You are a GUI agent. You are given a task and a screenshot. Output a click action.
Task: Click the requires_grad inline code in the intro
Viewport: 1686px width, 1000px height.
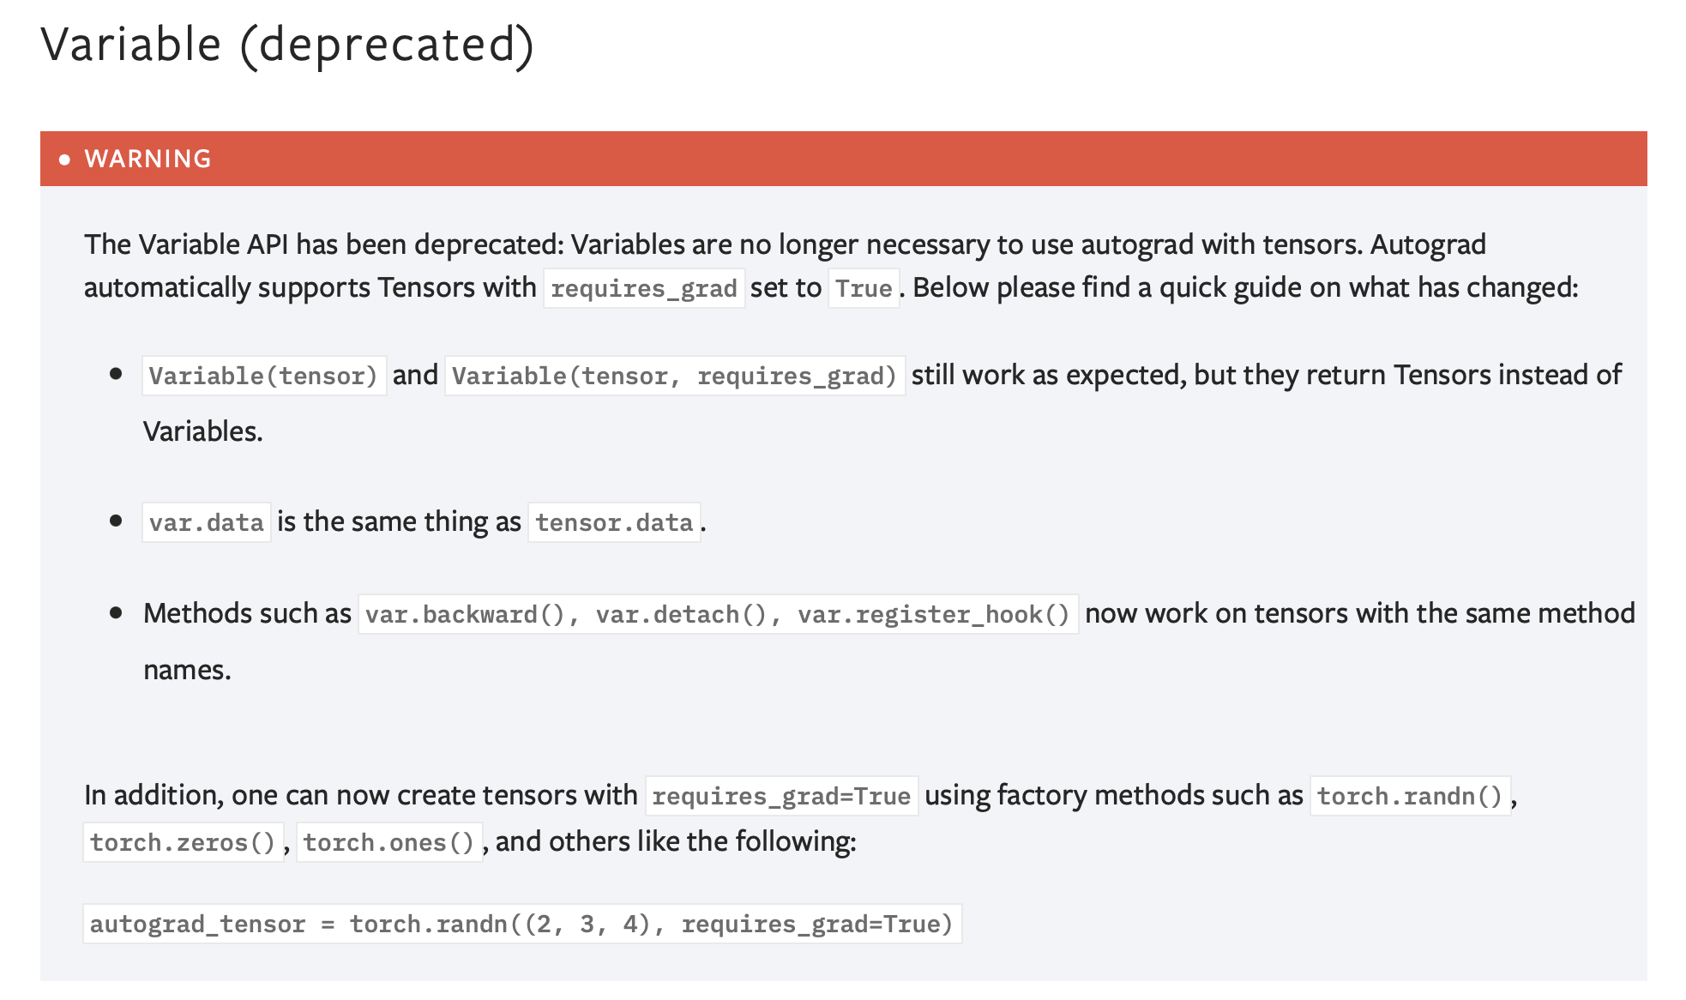[x=643, y=289]
